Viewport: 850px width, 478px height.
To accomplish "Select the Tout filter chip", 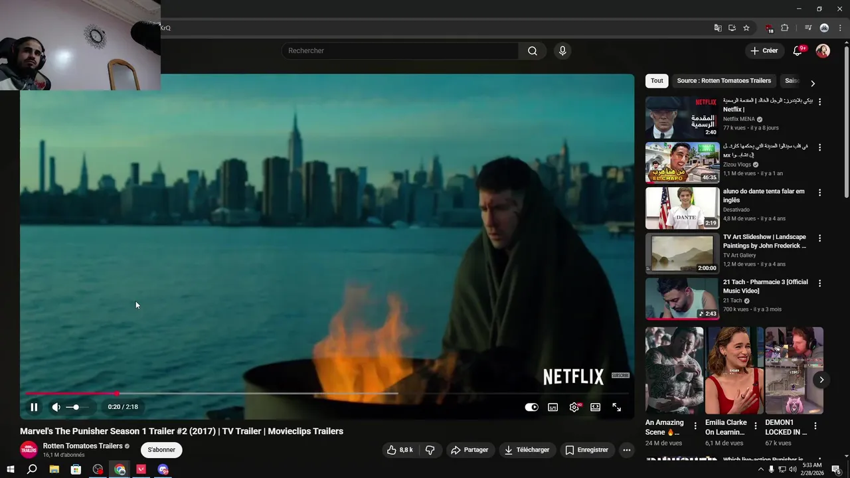I will (657, 80).
